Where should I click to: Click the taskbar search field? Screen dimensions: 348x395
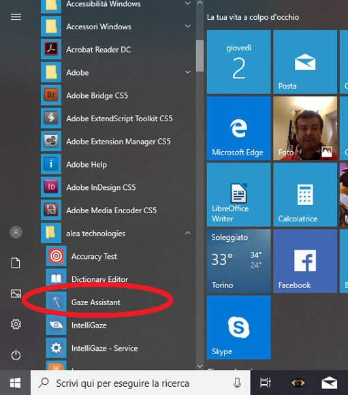[140, 383]
